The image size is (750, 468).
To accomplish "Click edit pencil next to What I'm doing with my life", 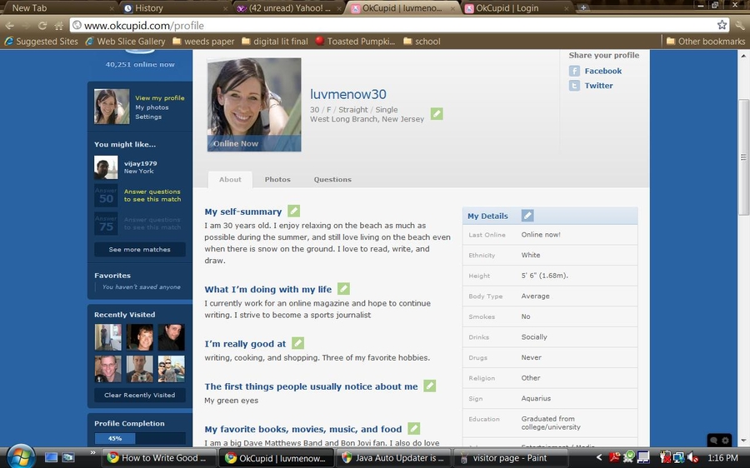I will [343, 289].
